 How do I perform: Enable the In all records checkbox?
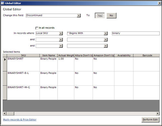pos(37,28)
